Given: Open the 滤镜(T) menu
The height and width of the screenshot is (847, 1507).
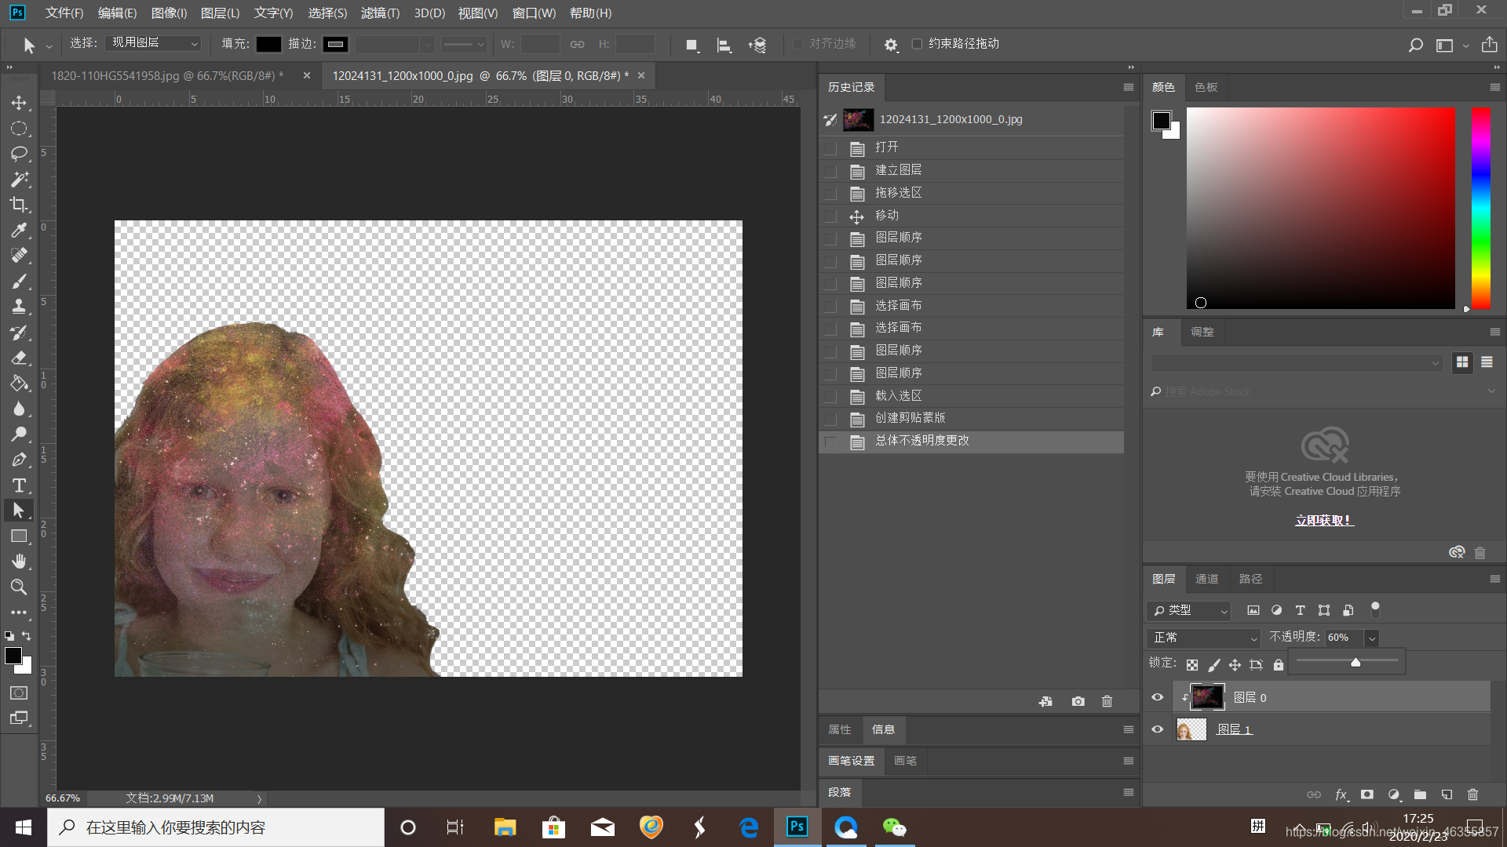Looking at the screenshot, I should pos(380,13).
